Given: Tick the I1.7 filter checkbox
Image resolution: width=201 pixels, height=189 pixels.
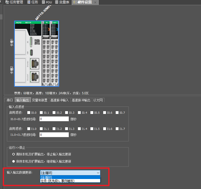Looking at the screenshot, I should click(x=117, y=129).
